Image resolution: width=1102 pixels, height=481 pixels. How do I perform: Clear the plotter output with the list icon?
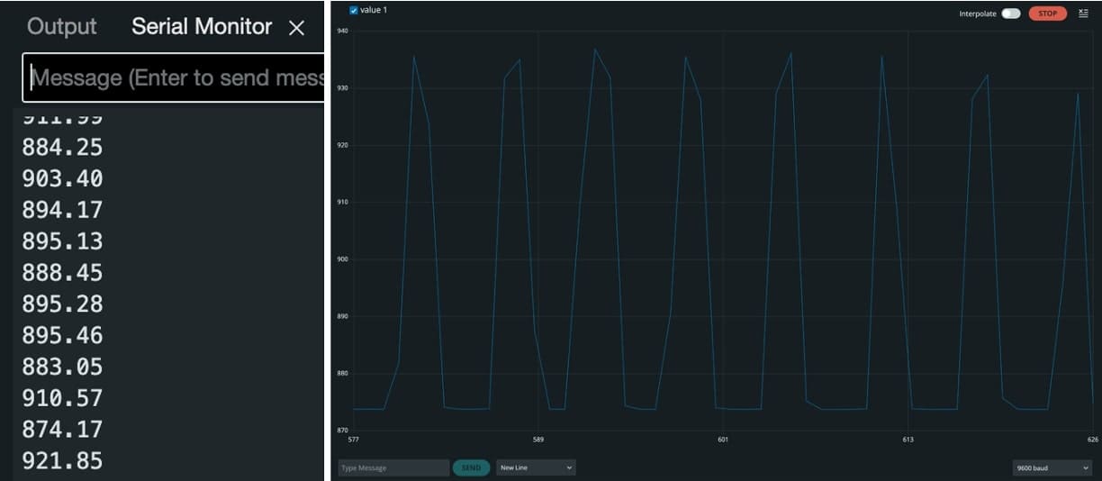pos(1083,14)
